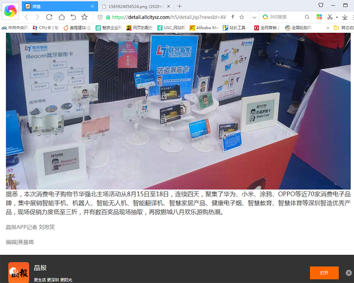Open the downloads arrow icon
The image size is (354, 283).
(344, 17)
